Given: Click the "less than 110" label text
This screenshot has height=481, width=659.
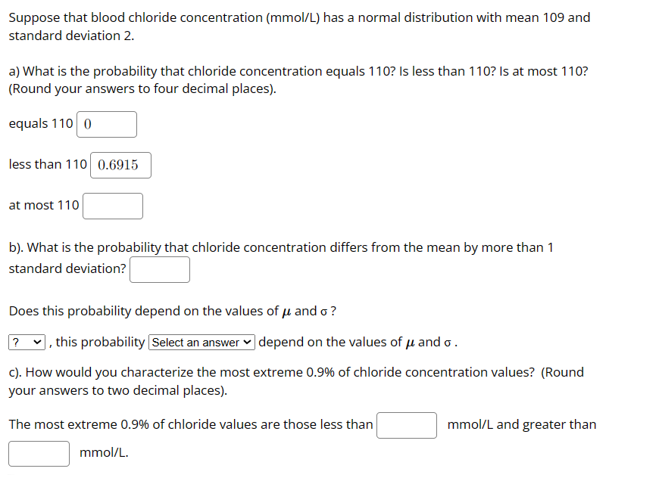Looking at the screenshot, I should click(x=46, y=164).
